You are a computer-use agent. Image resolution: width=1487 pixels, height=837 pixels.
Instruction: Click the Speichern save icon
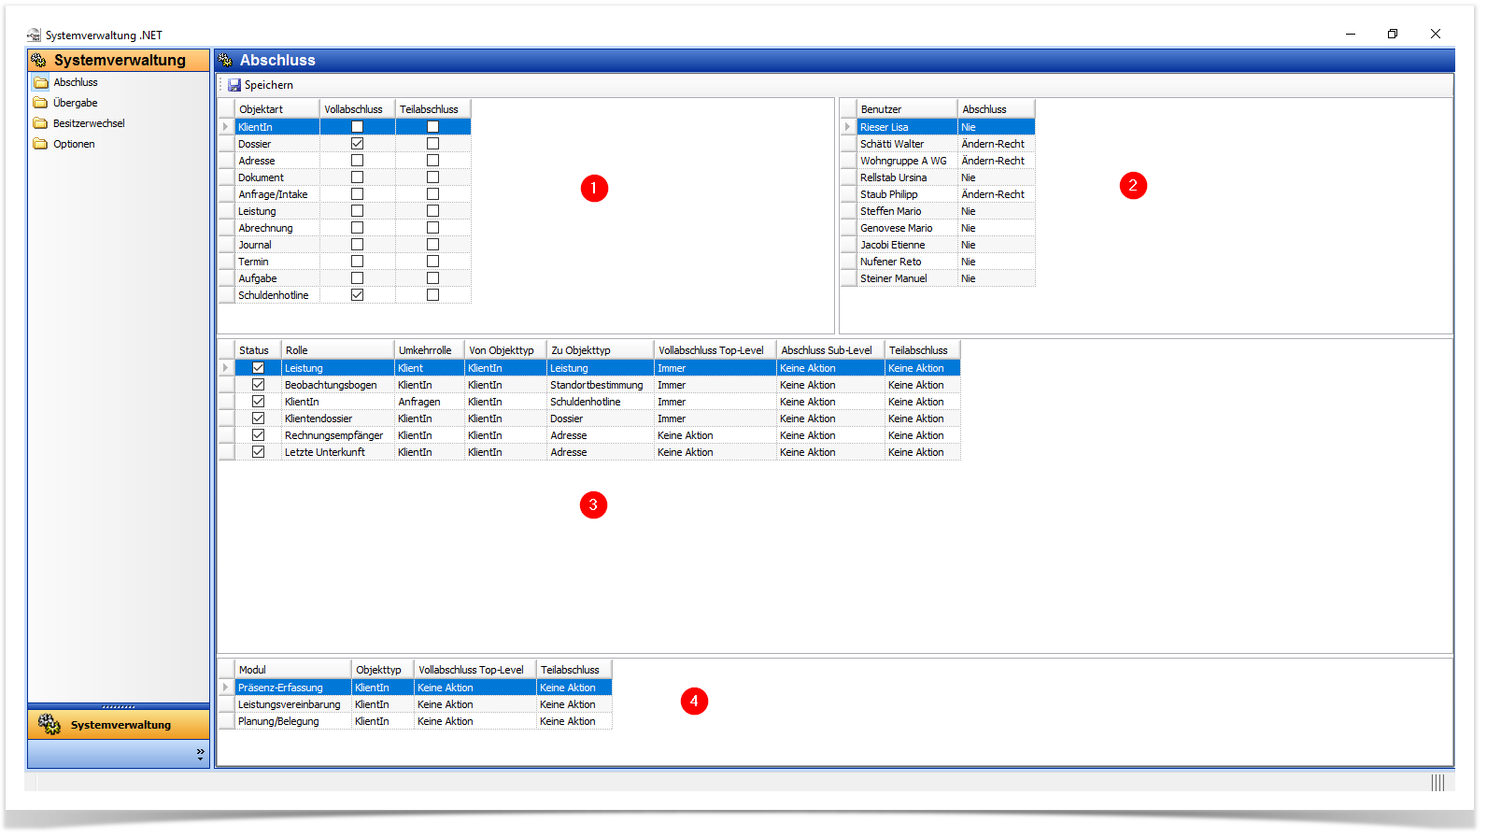point(234,85)
